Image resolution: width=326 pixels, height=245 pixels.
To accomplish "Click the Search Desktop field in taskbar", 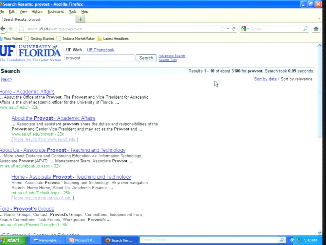I will pos(209,240).
